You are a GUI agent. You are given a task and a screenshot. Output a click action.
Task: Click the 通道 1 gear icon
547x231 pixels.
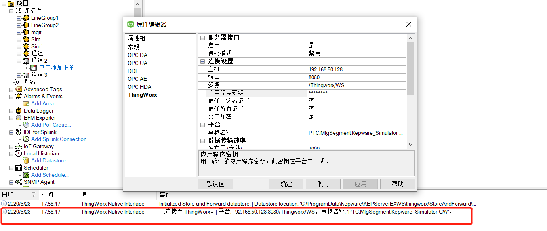point(26,53)
